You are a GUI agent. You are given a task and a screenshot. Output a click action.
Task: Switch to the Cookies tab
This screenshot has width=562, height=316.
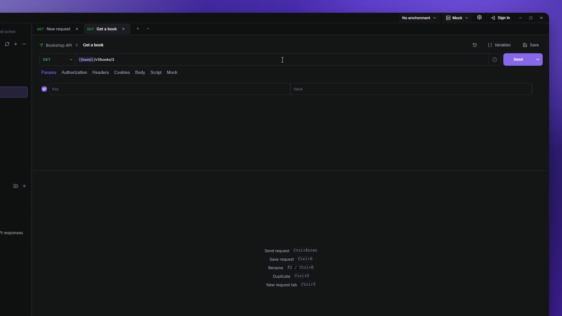coord(122,72)
